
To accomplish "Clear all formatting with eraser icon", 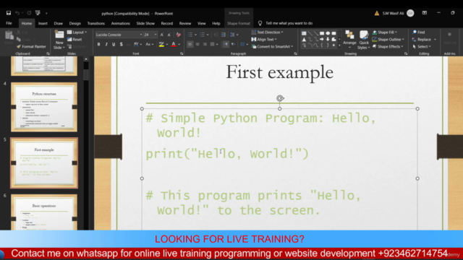I will [x=179, y=35].
